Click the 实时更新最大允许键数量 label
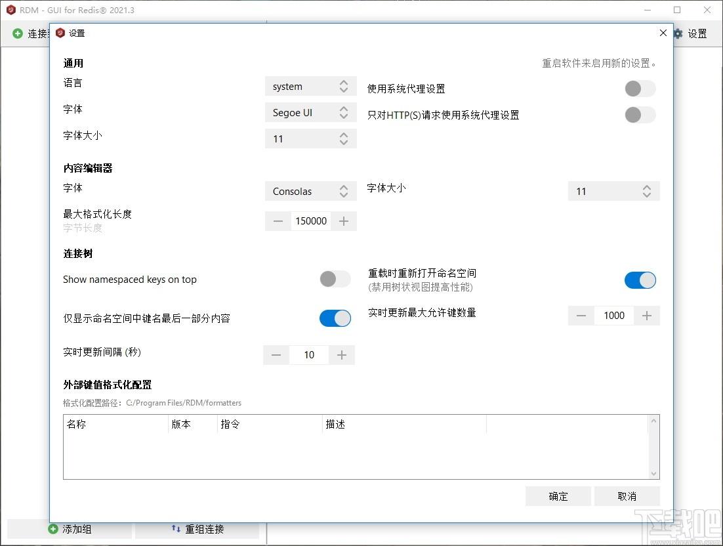 point(422,312)
